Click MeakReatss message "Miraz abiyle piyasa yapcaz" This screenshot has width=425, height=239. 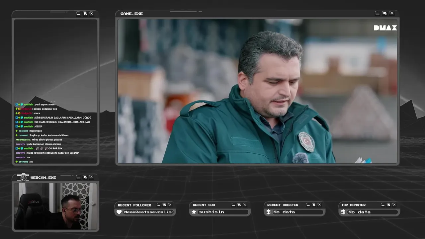tap(47, 140)
